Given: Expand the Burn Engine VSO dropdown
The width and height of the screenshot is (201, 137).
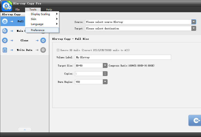Looking at the screenshot, I should point(105,82).
